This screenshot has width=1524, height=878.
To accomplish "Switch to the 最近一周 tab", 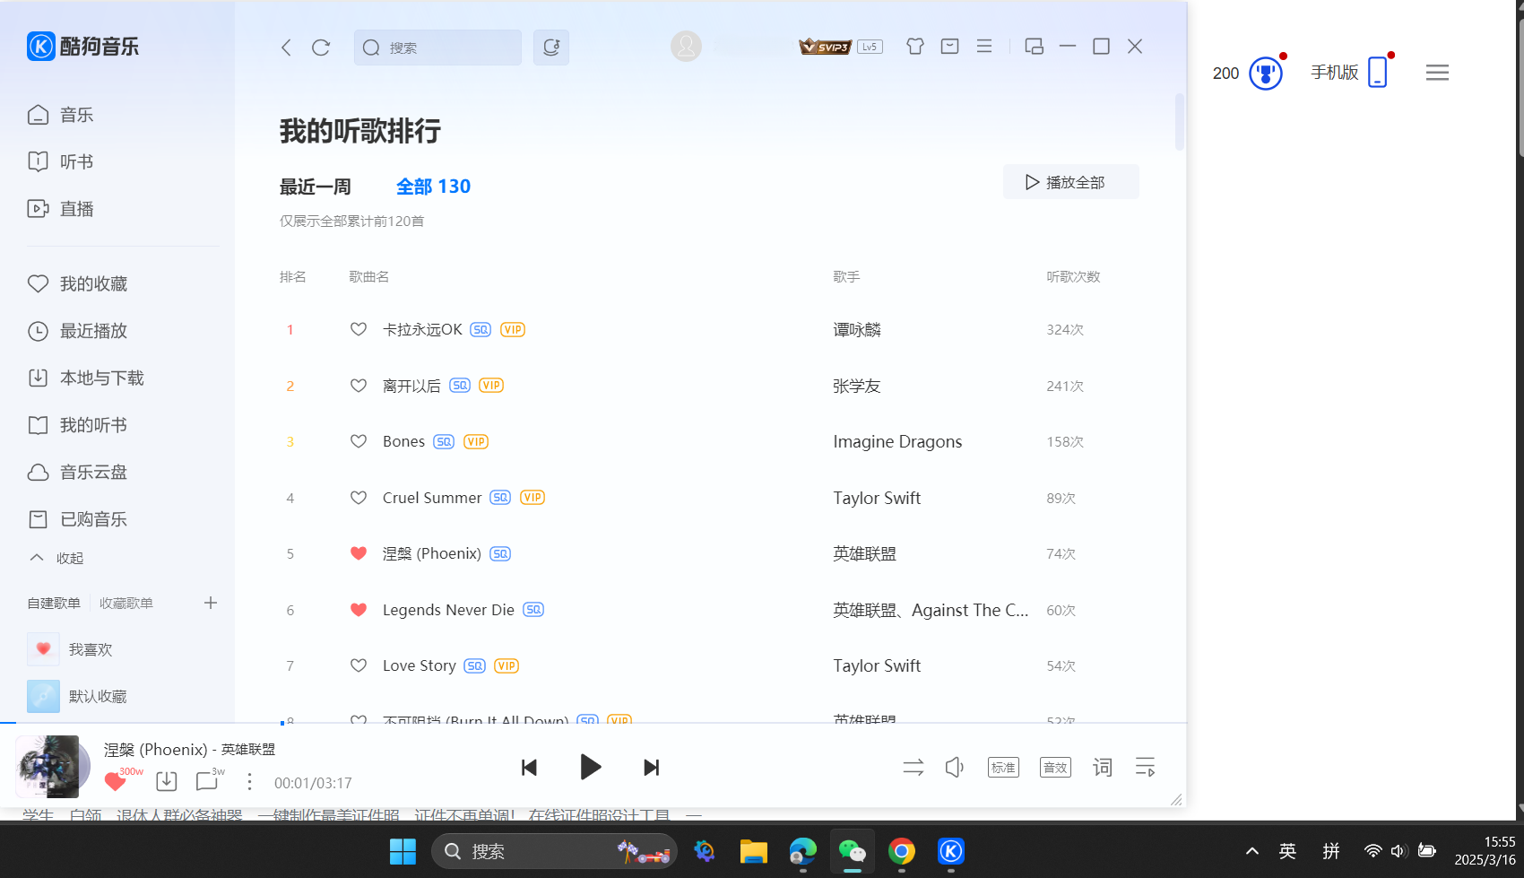I will [x=316, y=187].
